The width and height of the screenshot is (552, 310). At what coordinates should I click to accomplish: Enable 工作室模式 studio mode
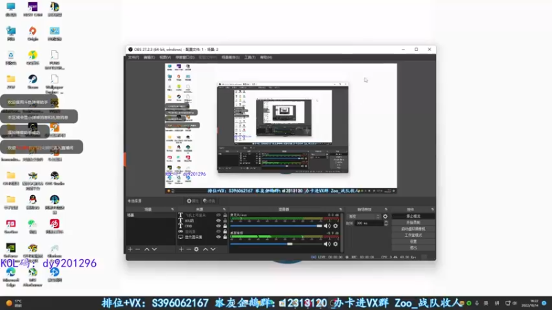coord(413,236)
